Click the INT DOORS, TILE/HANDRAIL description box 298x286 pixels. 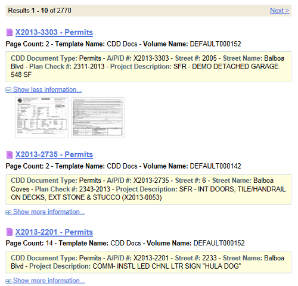(148, 189)
